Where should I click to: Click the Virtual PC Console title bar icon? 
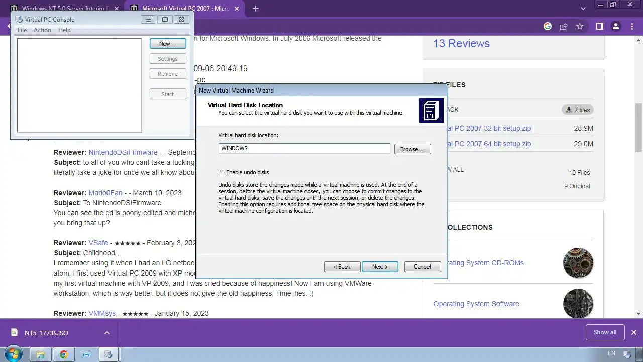(19, 20)
